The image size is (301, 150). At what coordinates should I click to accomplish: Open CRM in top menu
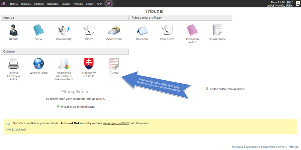pos(100,4)
